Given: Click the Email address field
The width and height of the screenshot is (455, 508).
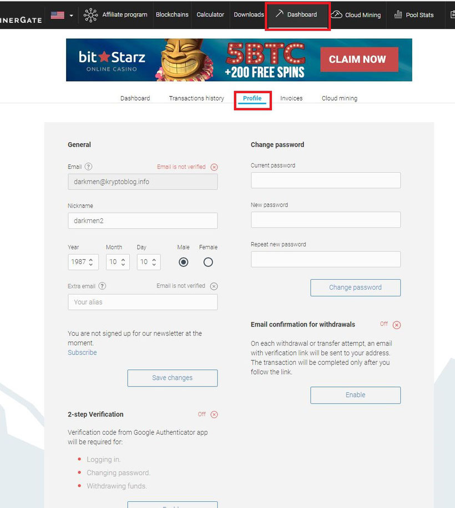Looking at the screenshot, I should click(x=143, y=182).
